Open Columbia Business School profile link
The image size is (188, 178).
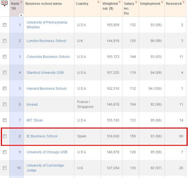(48, 57)
